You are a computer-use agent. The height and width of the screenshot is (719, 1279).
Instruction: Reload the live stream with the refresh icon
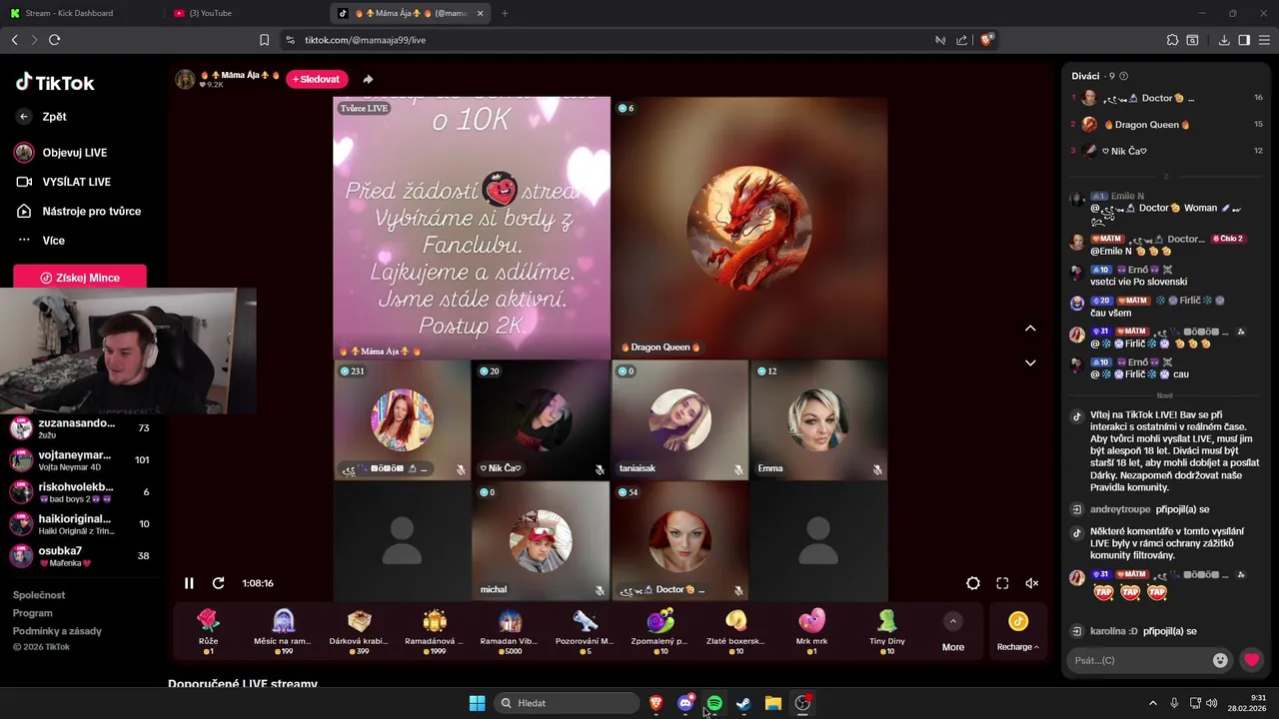218,583
